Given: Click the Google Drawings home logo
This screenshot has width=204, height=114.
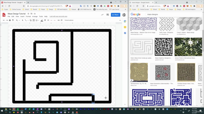Looking at the screenshot, I should (x=4, y=15).
